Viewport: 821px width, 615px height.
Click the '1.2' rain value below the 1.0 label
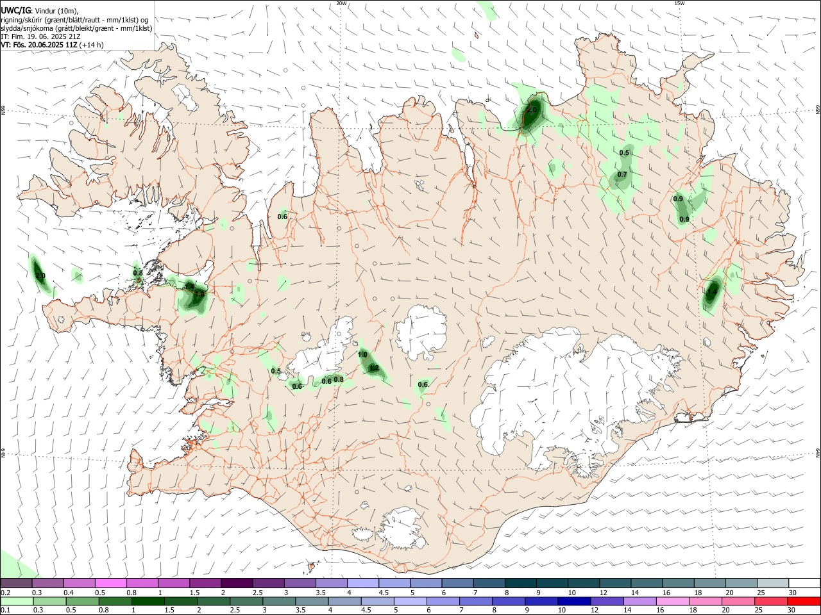click(374, 368)
